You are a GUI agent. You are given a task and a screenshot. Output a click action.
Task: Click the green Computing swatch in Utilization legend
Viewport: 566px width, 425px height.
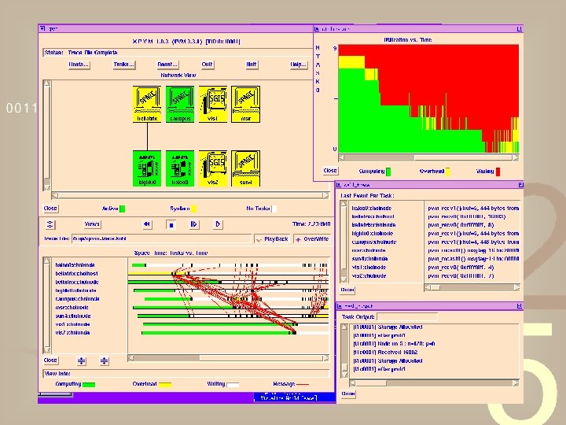(x=388, y=172)
